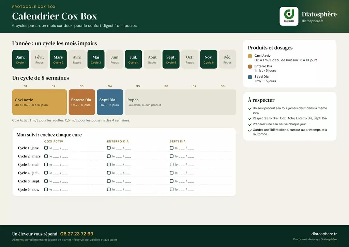Select the Janv. Cycle 1 month tile

coord(21,59)
